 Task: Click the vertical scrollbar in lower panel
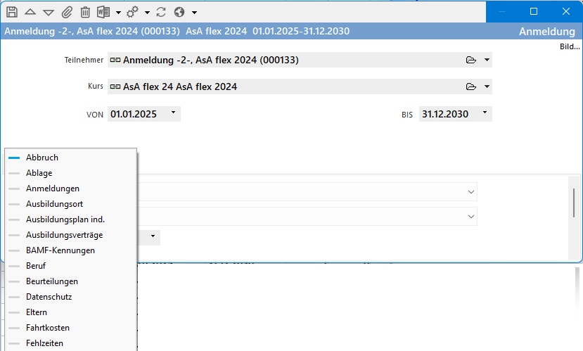coord(575,204)
